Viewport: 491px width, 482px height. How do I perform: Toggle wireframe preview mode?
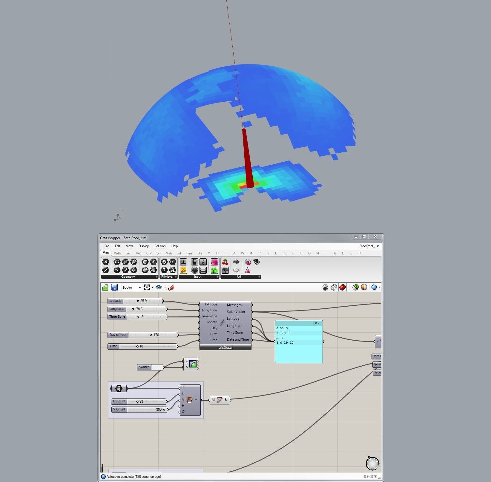(x=334, y=287)
